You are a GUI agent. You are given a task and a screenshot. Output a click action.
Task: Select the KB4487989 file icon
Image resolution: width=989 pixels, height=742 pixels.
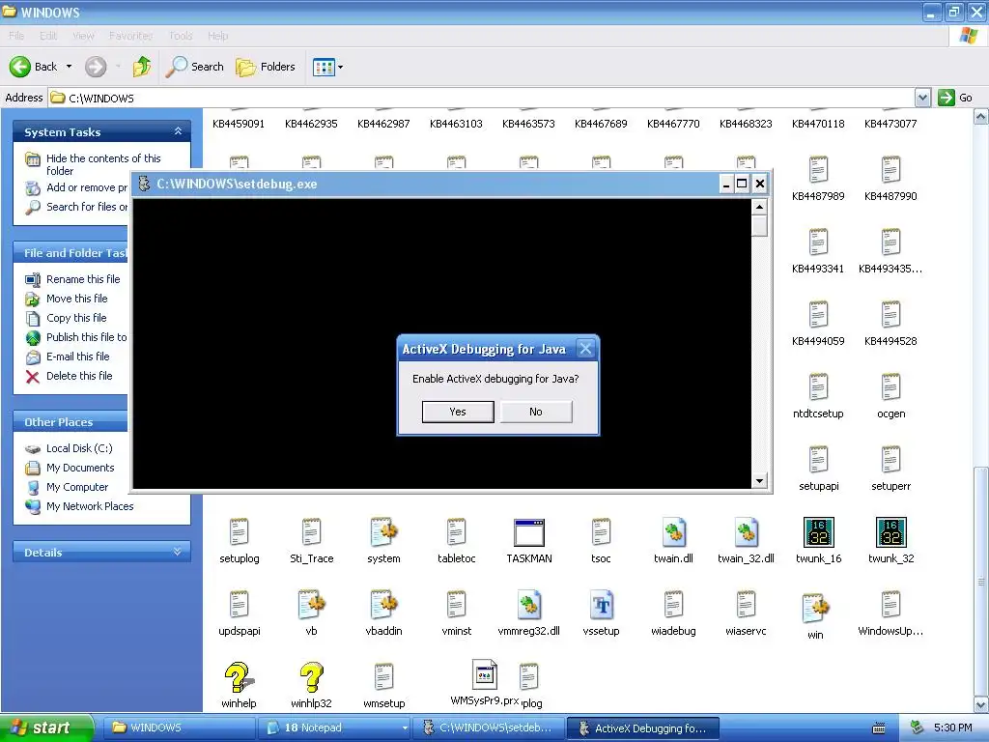pos(818,170)
